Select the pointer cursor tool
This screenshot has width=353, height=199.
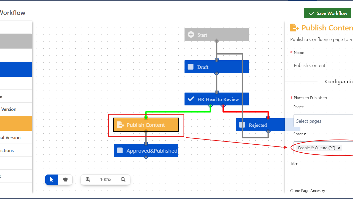pos(51,180)
